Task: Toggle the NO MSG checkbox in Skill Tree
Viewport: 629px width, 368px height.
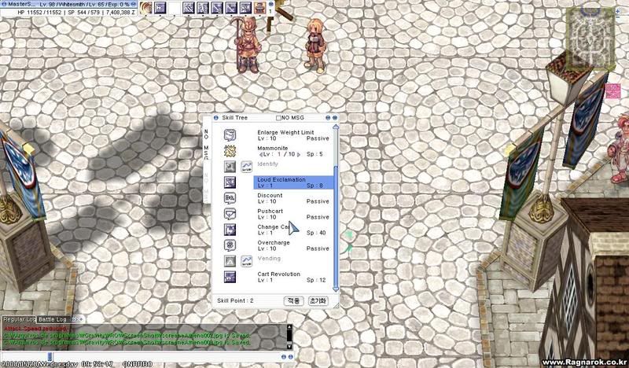Action: pos(278,118)
